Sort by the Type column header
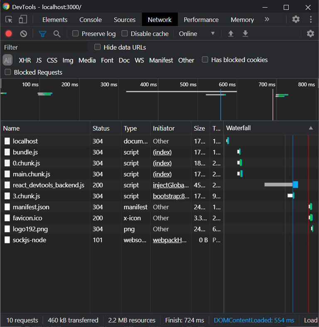This screenshot has height=327, width=319. [x=136, y=128]
